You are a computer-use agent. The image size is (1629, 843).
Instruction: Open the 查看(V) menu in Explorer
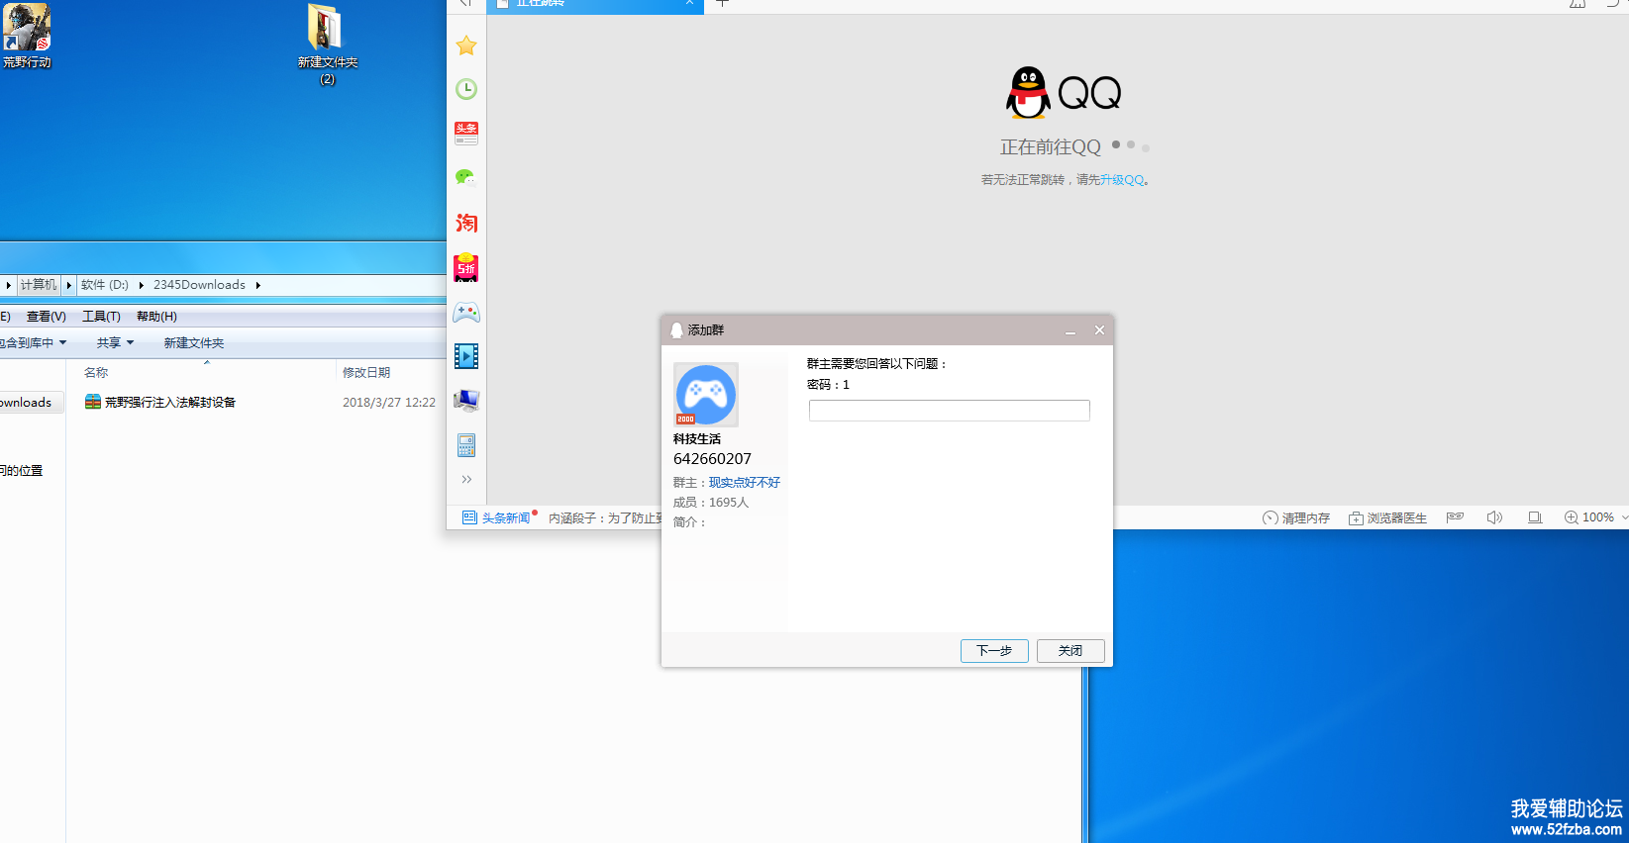(x=47, y=317)
